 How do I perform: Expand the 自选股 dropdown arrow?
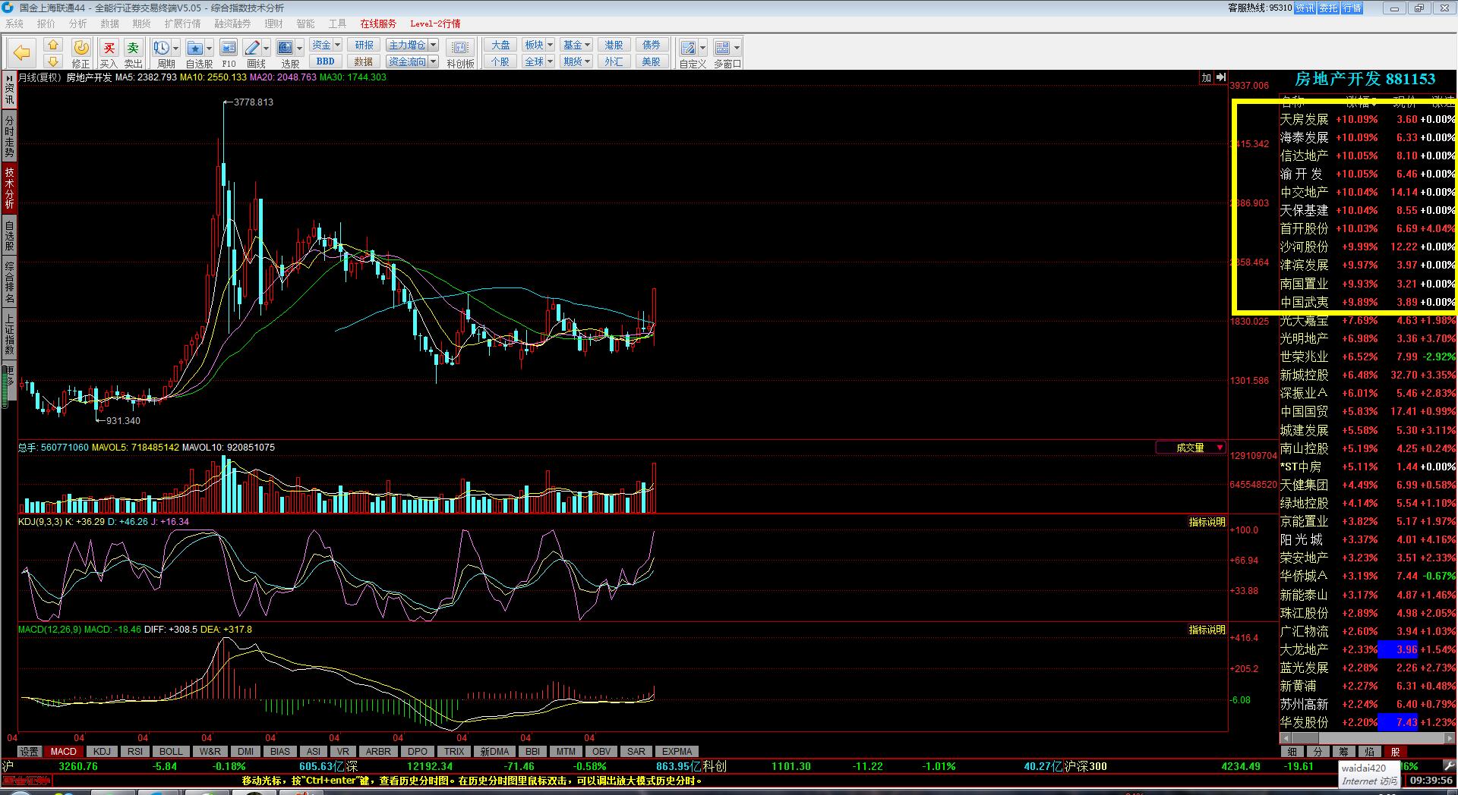210,48
